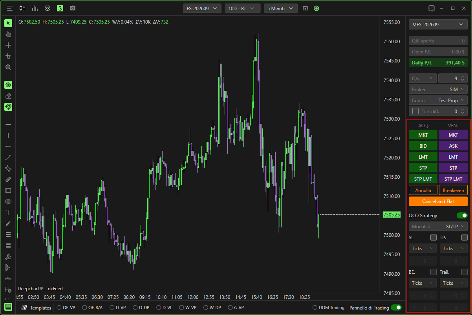Click the green plus add chart icon
This screenshot has height=315, width=472.
tap(316, 8)
